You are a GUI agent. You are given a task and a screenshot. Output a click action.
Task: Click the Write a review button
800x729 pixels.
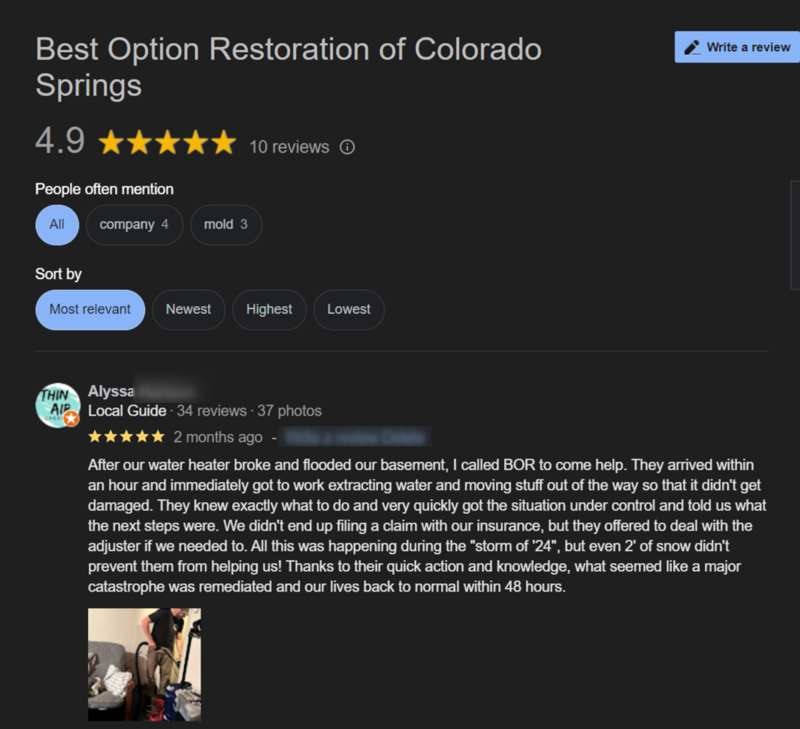(x=737, y=47)
